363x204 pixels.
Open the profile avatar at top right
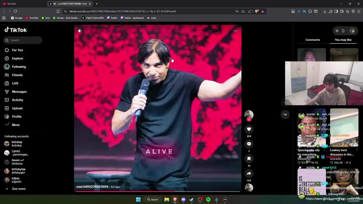(352, 31)
